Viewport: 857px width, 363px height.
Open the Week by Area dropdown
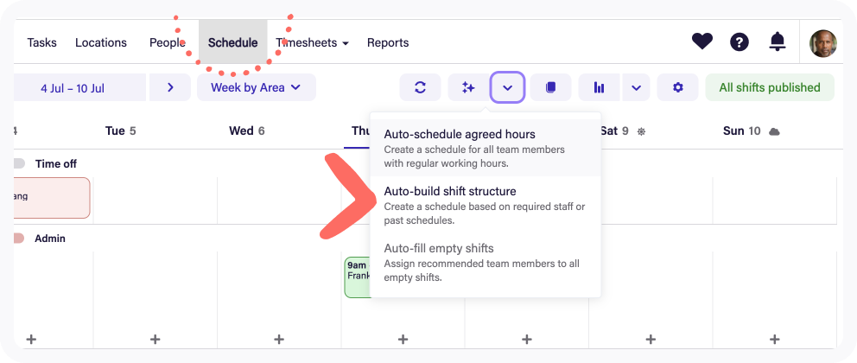257,87
